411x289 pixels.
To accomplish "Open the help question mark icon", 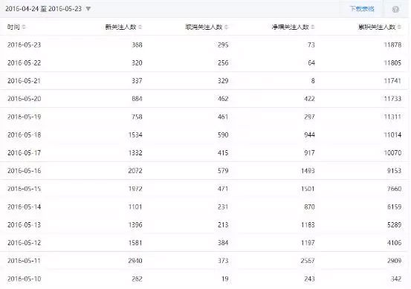I will tap(395, 10).
